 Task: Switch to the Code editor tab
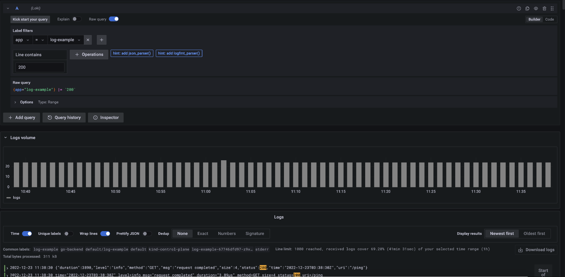pos(549,19)
